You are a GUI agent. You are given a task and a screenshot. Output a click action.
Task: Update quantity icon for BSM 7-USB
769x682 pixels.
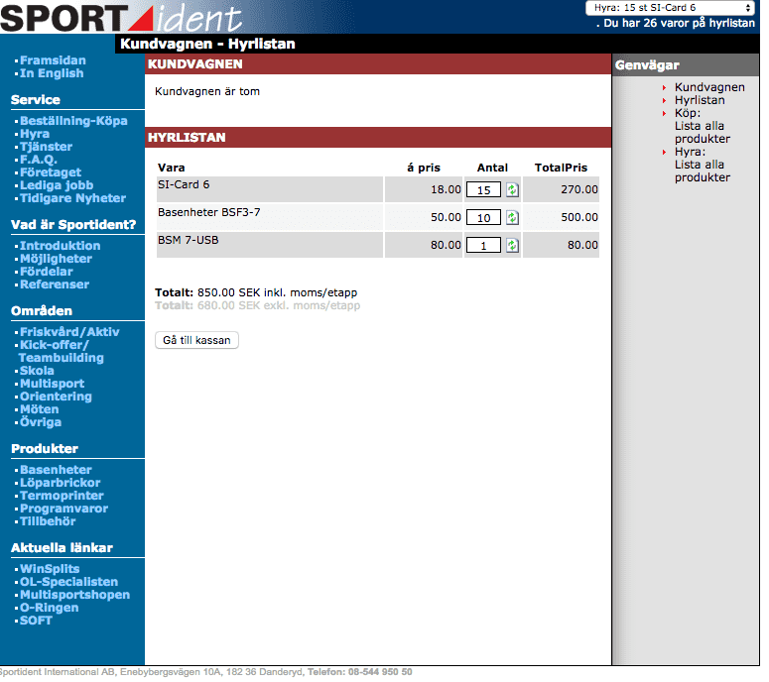512,245
